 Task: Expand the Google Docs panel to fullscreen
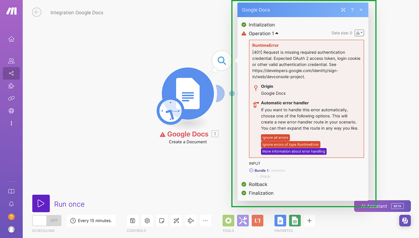point(343,10)
